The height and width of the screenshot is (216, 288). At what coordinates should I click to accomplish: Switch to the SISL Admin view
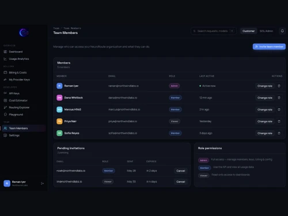point(266,31)
